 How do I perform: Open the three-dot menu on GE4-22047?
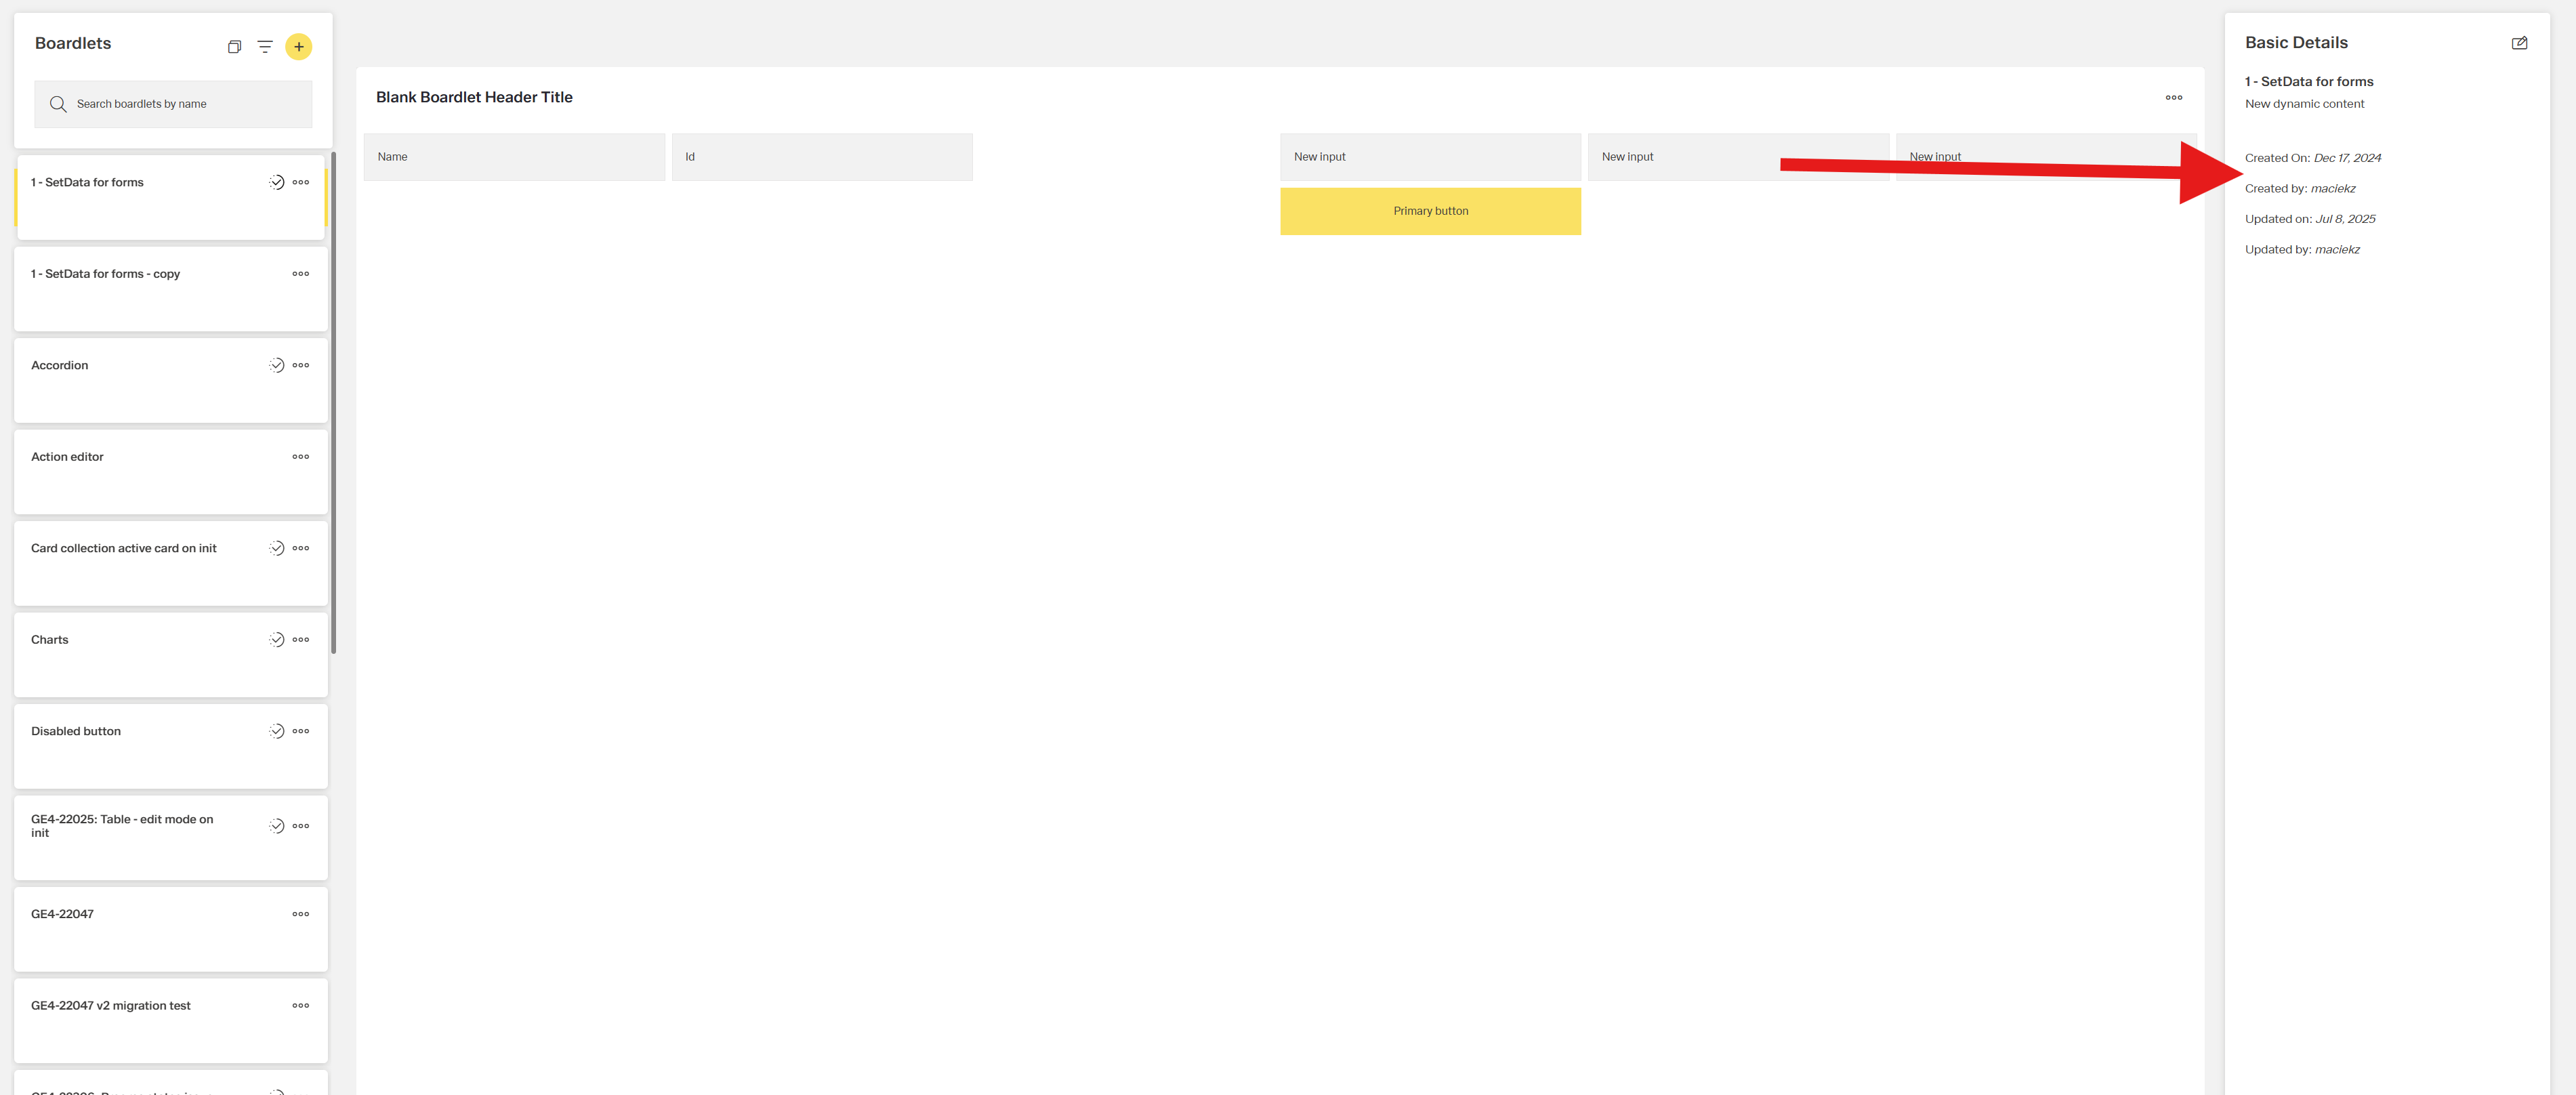click(x=300, y=913)
